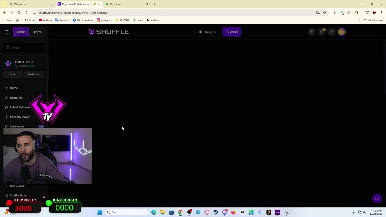Open Live Casino in the sidebar

17,186
